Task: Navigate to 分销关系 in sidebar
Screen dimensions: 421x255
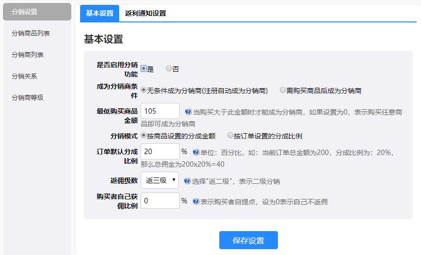Action: click(x=24, y=76)
